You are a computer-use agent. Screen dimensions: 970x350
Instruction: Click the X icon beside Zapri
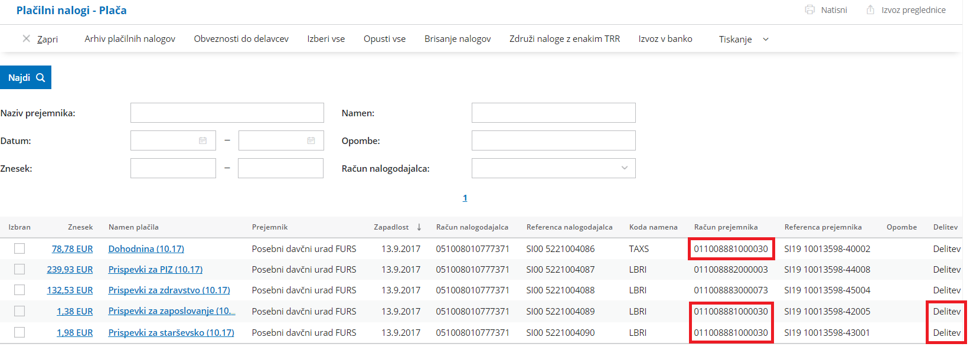[26, 38]
